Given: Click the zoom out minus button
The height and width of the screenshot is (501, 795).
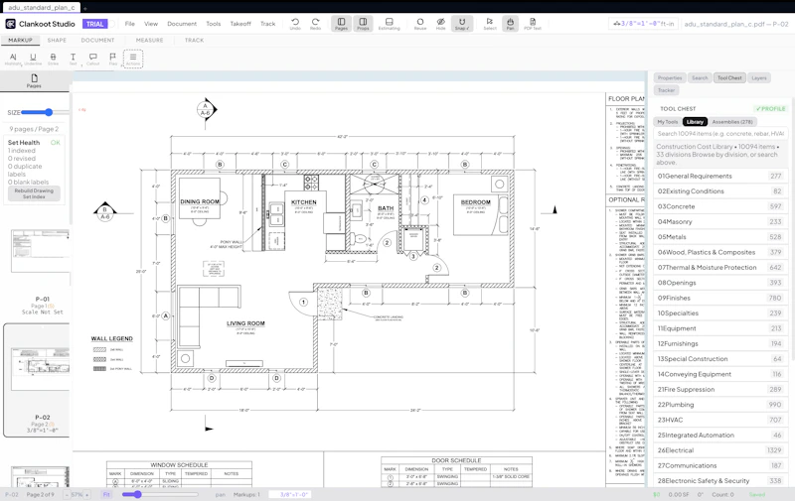Looking at the screenshot, I should click(x=68, y=494).
